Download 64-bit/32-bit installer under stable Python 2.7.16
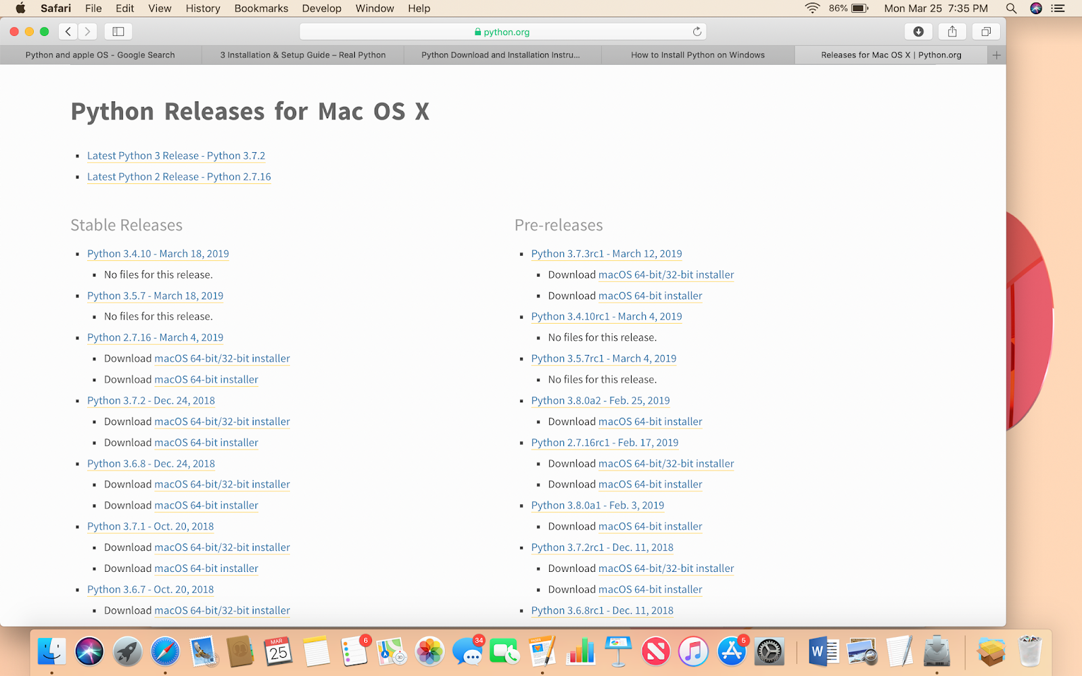Viewport: 1082px width, 676px height. tap(222, 358)
